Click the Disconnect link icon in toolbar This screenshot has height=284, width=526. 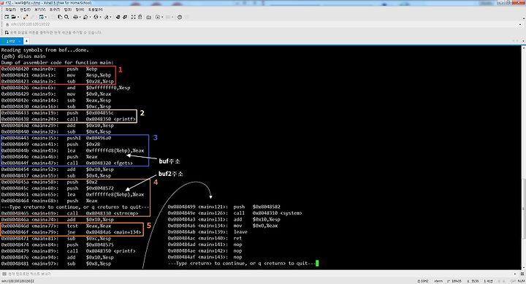[x=26, y=17]
